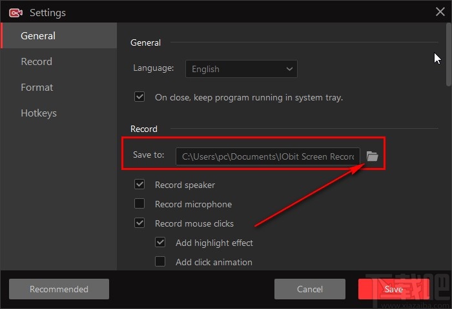This screenshot has height=309, width=452.
Task: Click the IObit Screen Recorder logo icon
Action: point(17,12)
